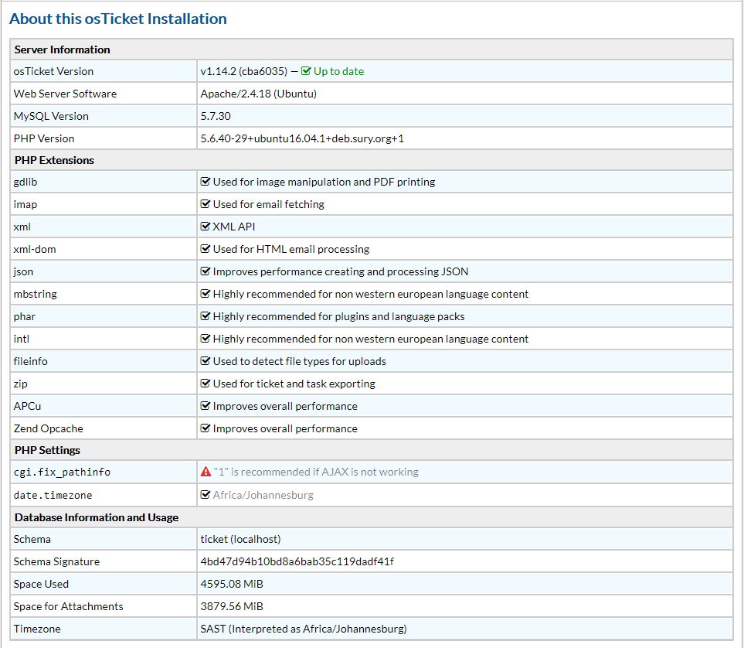Select Used for HTML email processing text
The width and height of the screenshot is (744, 648).
290,249
